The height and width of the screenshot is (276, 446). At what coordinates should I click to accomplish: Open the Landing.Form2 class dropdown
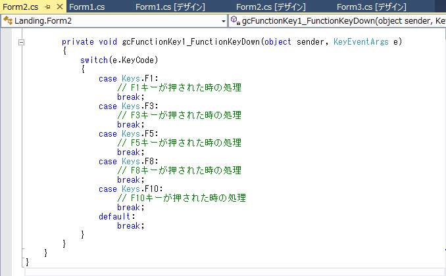point(224,21)
